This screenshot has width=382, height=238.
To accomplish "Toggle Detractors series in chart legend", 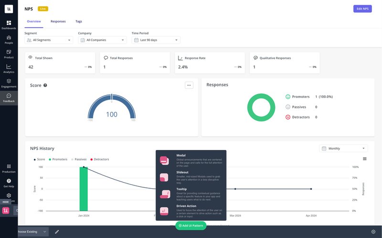I will pyautogui.click(x=99, y=159).
